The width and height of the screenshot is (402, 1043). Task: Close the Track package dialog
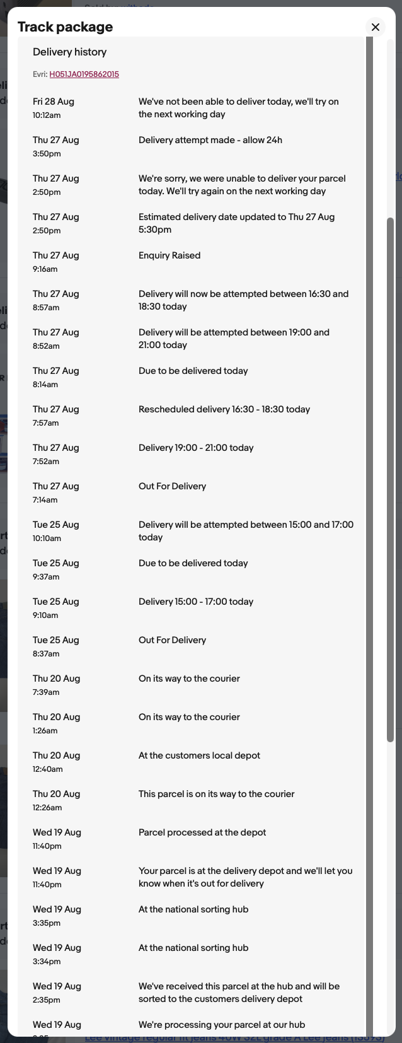pyautogui.click(x=376, y=26)
